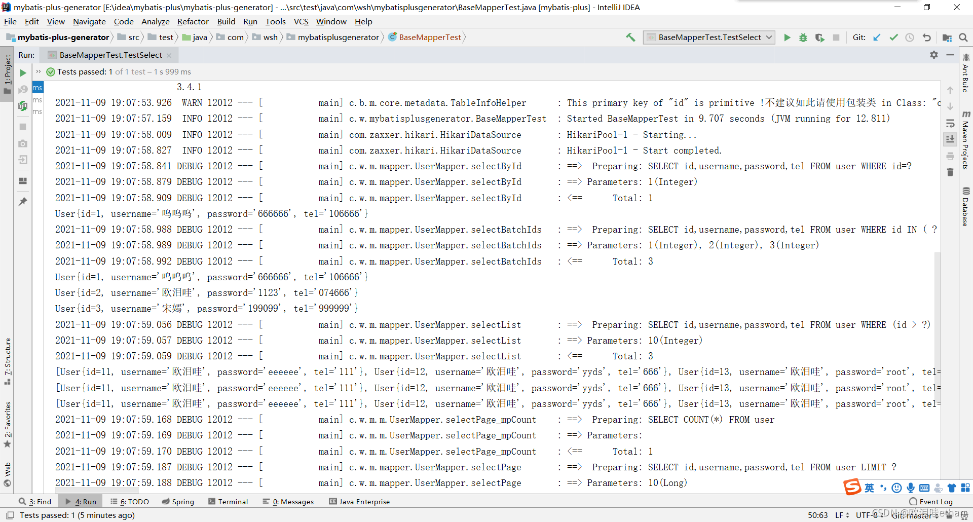The image size is (973, 522).
Task: Open the Find tool window
Action: coord(35,502)
